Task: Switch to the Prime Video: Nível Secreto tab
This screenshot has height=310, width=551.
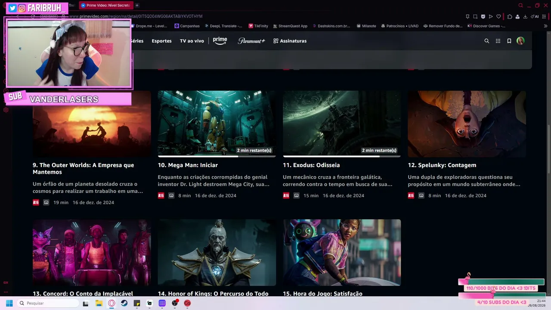Action: [105, 5]
